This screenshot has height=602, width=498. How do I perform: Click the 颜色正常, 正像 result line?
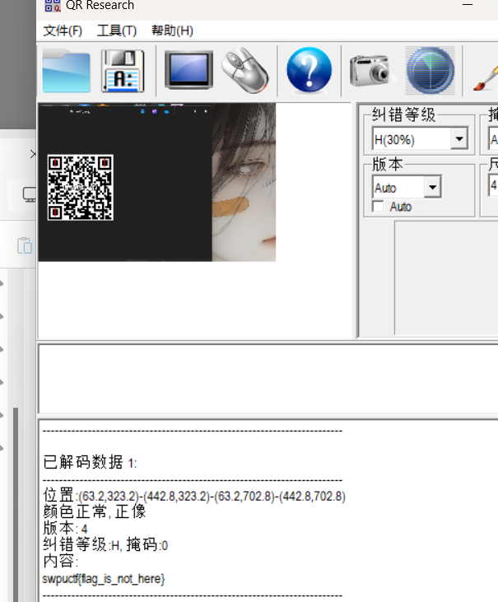click(95, 511)
